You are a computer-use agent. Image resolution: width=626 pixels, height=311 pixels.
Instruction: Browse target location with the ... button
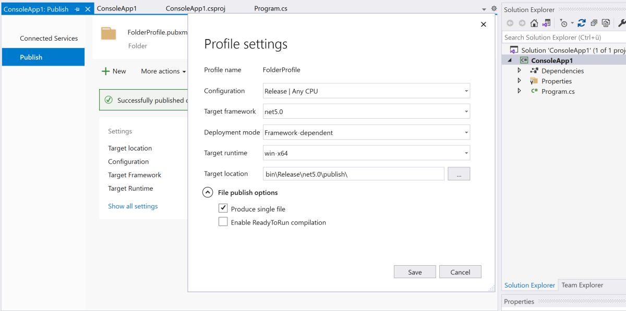point(459,174)
